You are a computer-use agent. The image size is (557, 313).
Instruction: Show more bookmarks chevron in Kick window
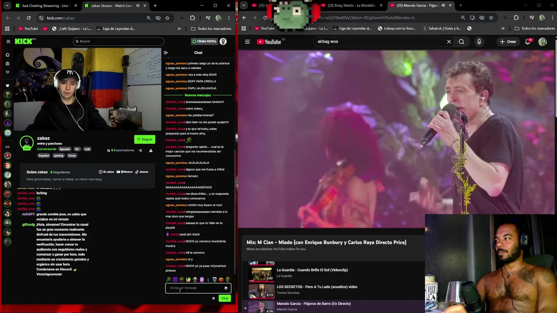[x=179, y=29]
